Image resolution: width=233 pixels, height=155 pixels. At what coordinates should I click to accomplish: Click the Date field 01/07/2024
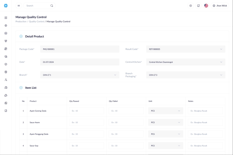pyautogui.click(x=80, y=62)
